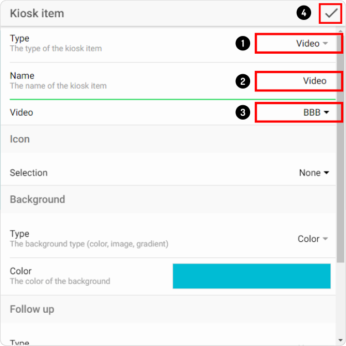346x346 pixels.
Task: Open the Video dropdown showing BBB
Action: click(316, 112)
